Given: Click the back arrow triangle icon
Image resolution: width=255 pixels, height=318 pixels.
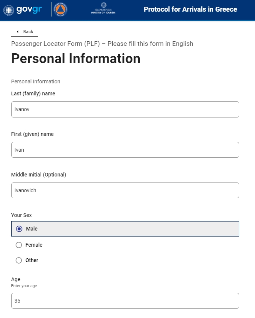Looking at the screenshot, I should (18, 32).
